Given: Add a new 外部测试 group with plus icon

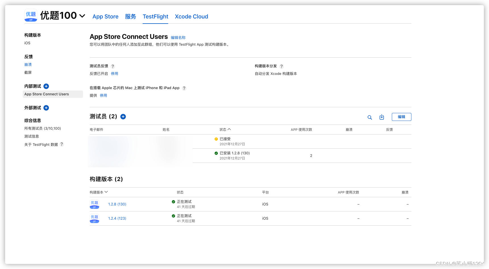Looking at the screenshot, I should click(46, 108).
